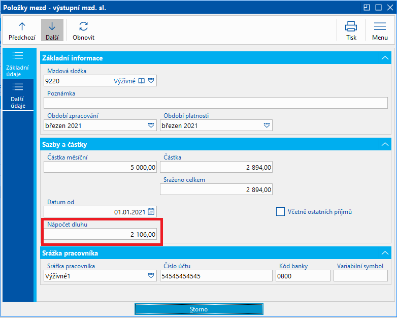Switch to Další údaje side tab
Image resolution: width=397 pixels, height=318 pixels.
[x=18, y=95]
